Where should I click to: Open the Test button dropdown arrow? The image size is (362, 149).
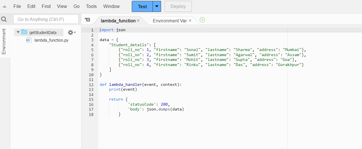click(157, 6)
